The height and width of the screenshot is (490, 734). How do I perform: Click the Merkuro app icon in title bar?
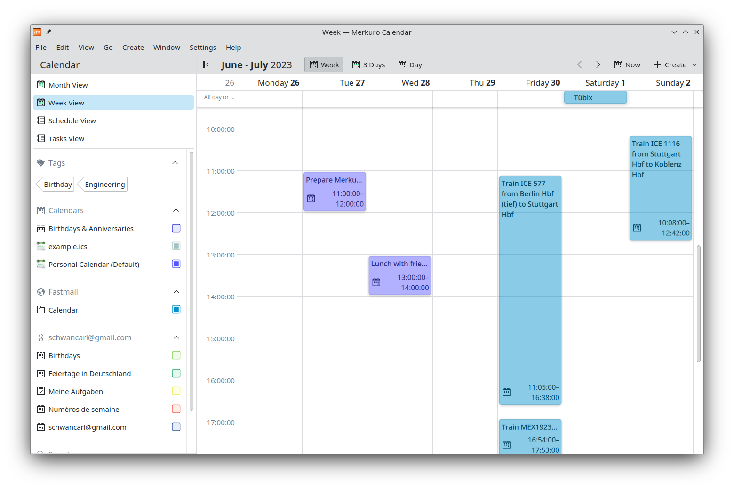[37, 32]
